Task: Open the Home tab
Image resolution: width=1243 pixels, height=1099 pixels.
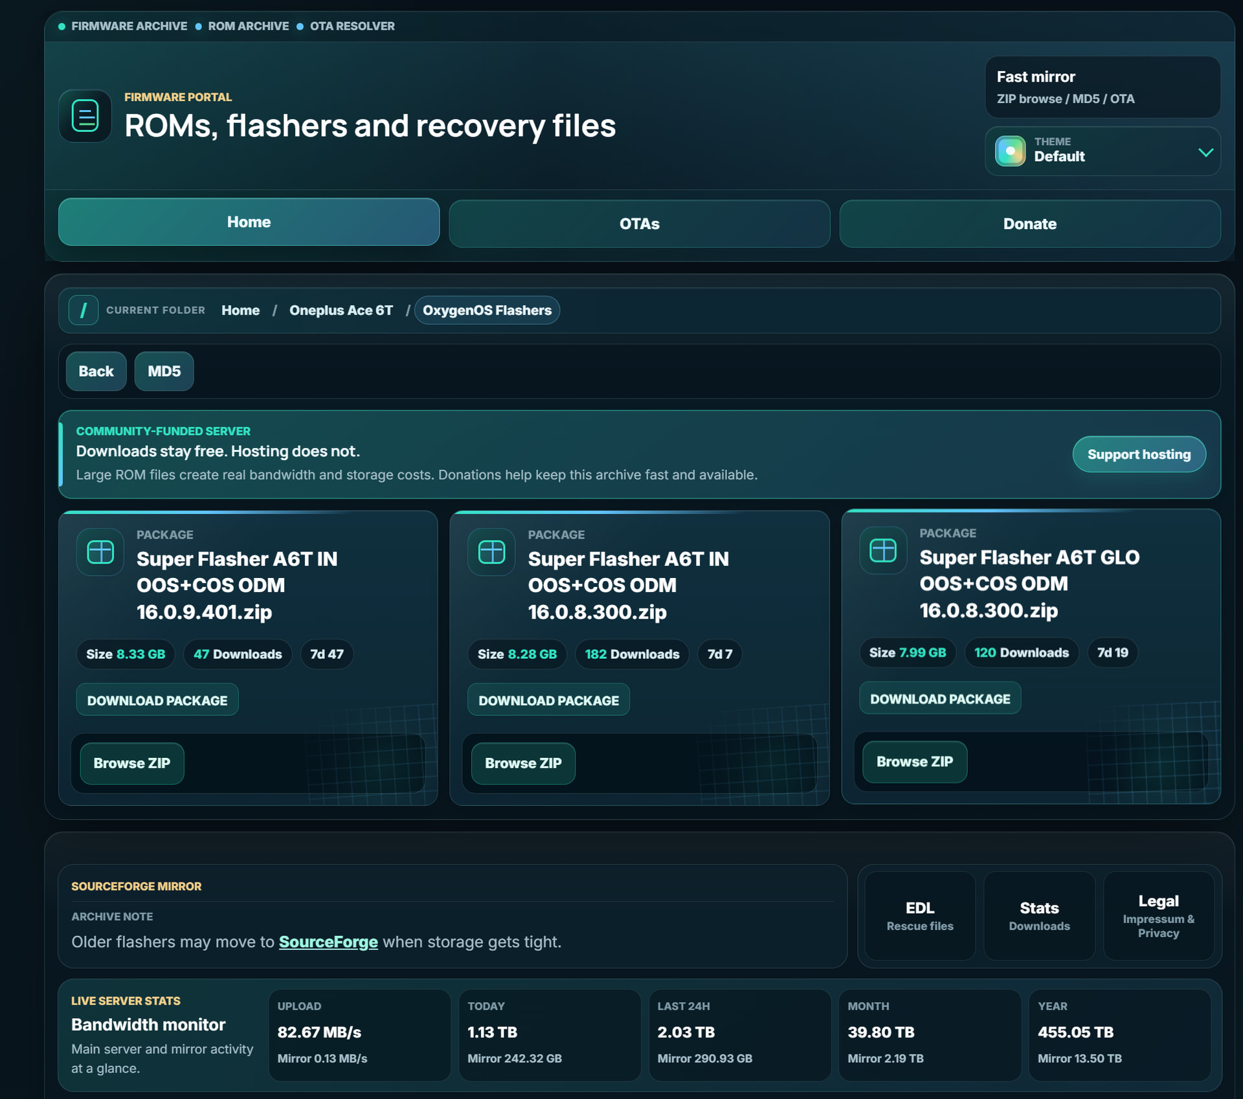Action: coord(249,222)
